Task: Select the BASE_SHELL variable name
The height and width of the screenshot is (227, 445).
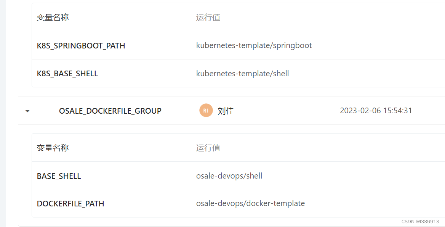Action: tap(59, 176)
